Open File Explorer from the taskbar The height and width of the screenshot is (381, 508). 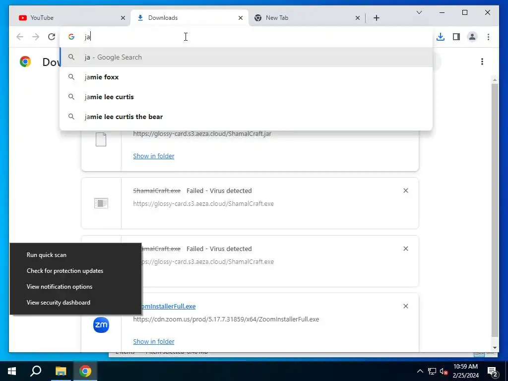click(61, 371)
